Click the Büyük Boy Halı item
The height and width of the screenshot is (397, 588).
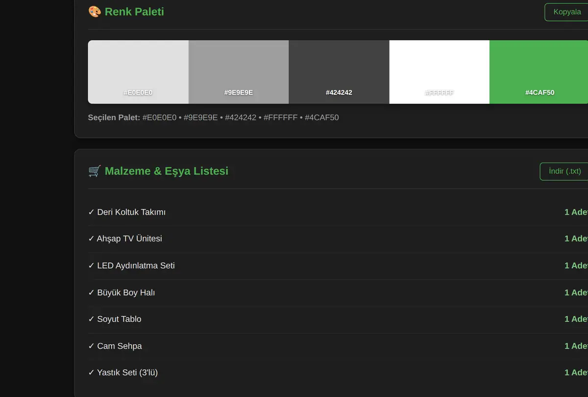tap(122, 292)
